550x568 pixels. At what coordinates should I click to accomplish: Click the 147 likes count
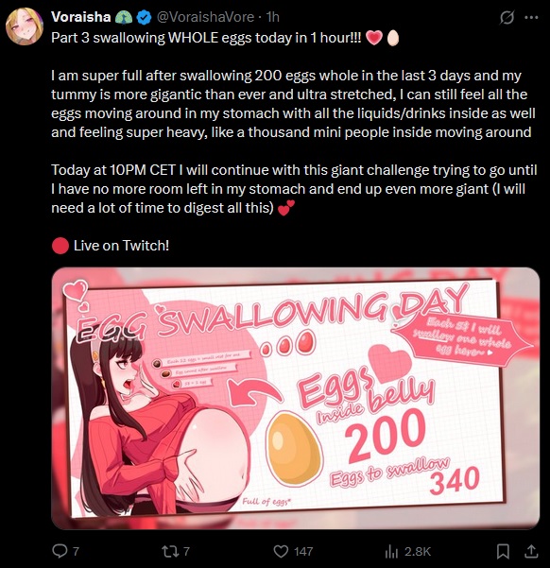click(x=303, y=551)
